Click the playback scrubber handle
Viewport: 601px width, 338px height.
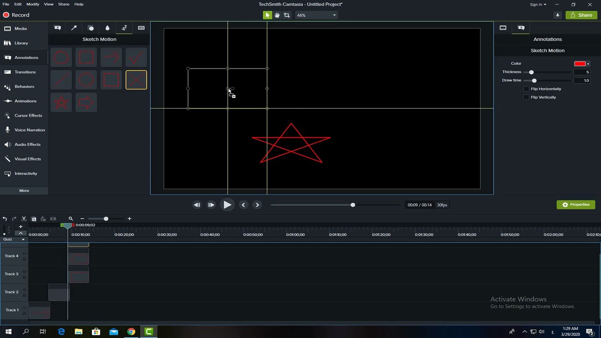pyautogui.click(x=353, y=205)
